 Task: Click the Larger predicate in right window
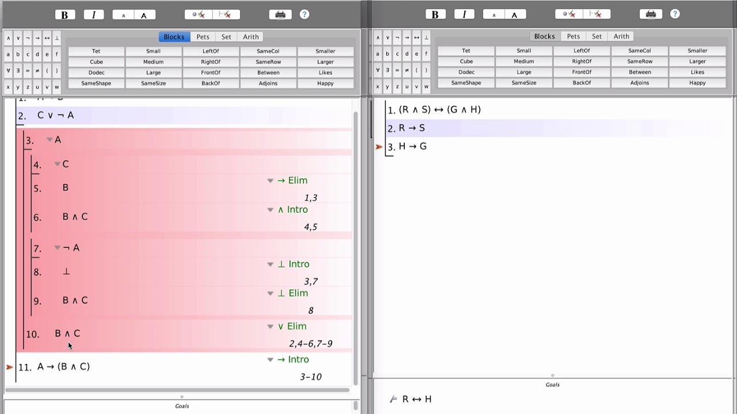697,62
